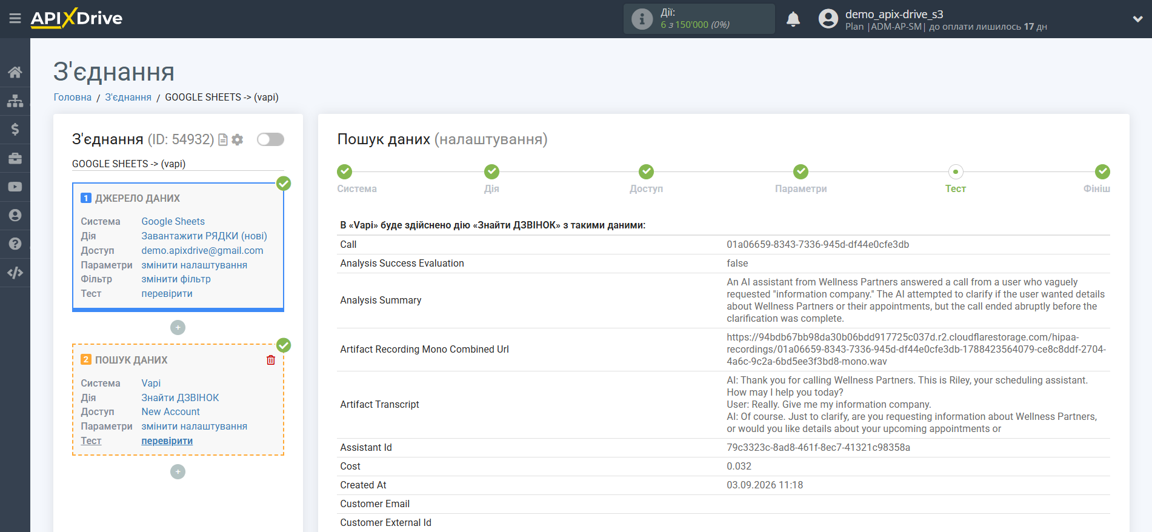Click the Знайти ДЗВІНОК action link

click(180, 397)
